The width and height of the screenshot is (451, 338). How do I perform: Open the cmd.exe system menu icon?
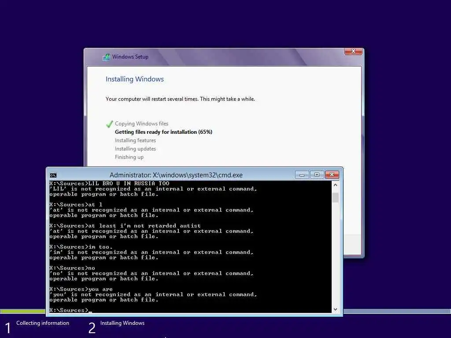coord(53,175)
